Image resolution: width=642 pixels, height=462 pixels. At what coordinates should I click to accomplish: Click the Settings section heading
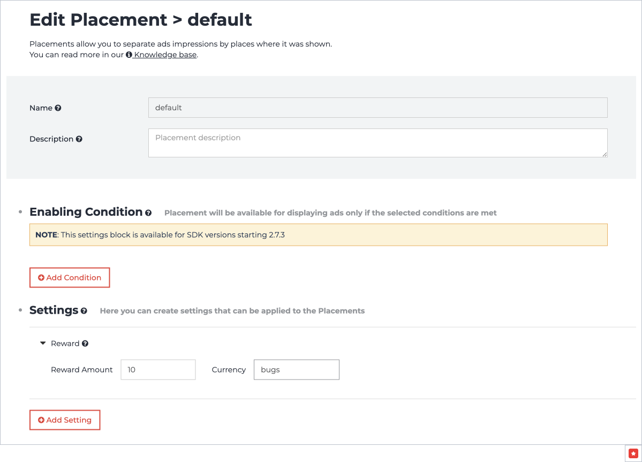pos(54,310)
